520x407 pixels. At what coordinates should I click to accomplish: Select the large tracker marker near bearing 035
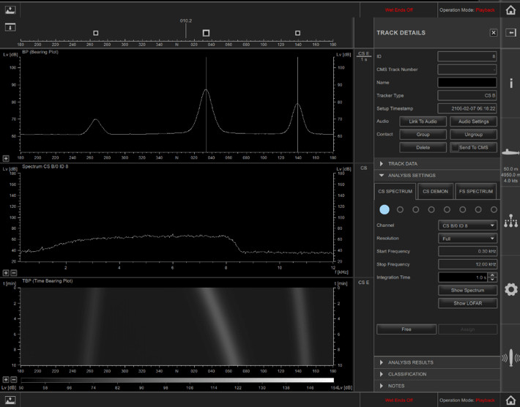click(x=206, y=33)
